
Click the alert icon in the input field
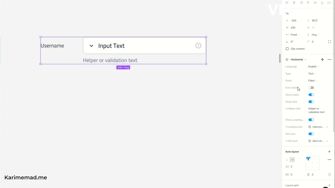pos(198,46)
